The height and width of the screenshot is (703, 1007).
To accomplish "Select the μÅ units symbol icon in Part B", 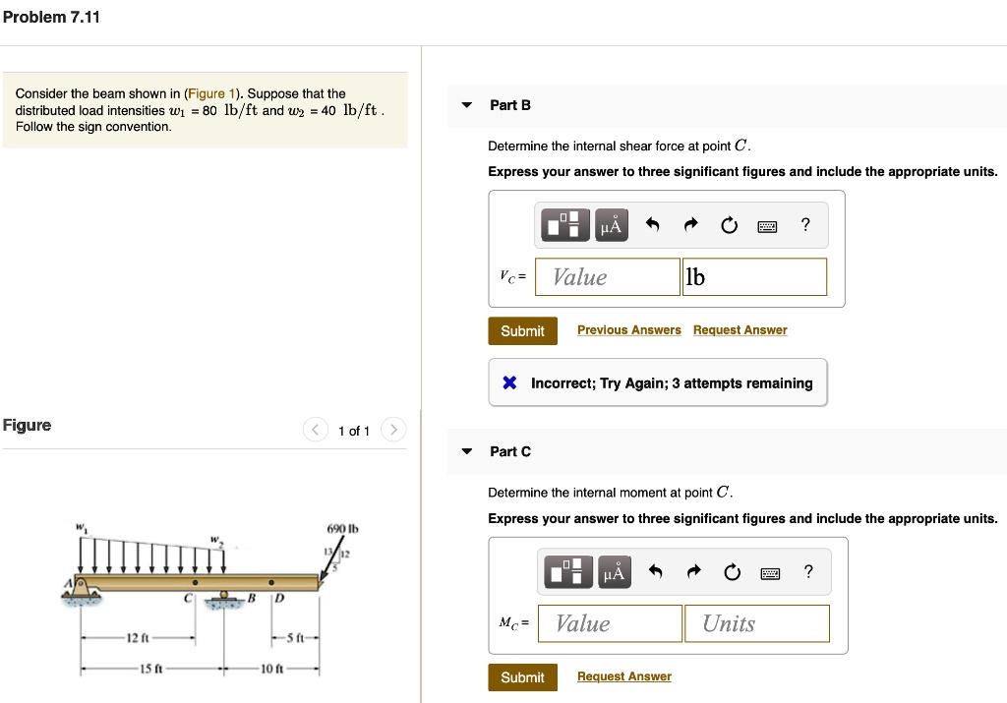I will (611, 224).
